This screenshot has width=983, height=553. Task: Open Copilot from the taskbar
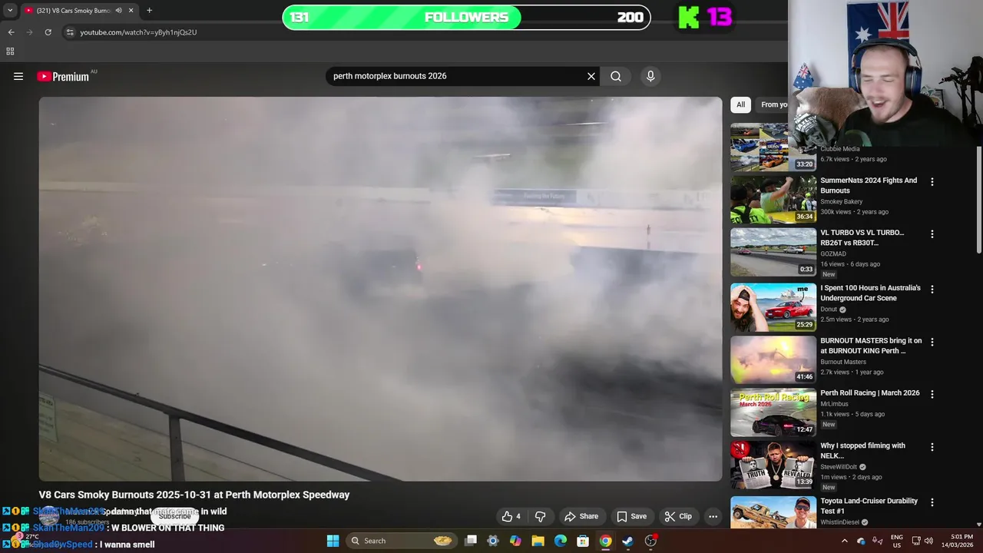515,541
